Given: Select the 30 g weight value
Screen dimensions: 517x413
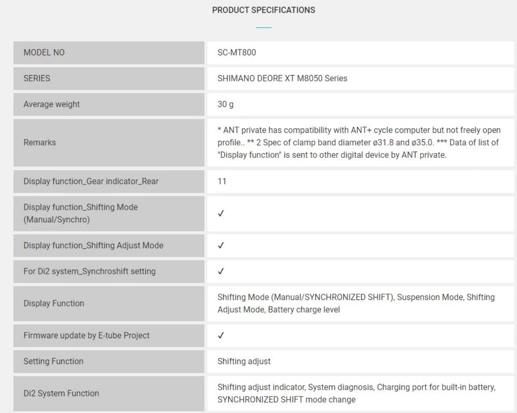Looking at the screenshot, I should coord(225,104).
